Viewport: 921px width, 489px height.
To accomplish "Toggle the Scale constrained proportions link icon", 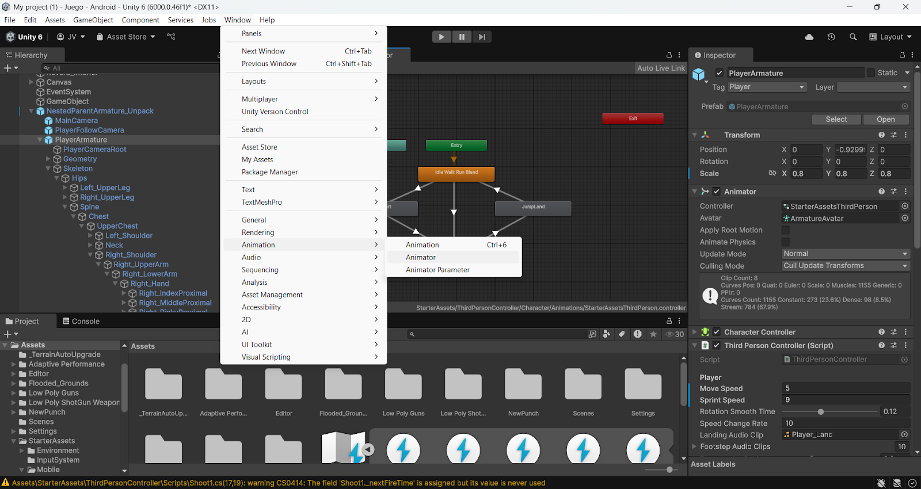I will click(772, 173).
